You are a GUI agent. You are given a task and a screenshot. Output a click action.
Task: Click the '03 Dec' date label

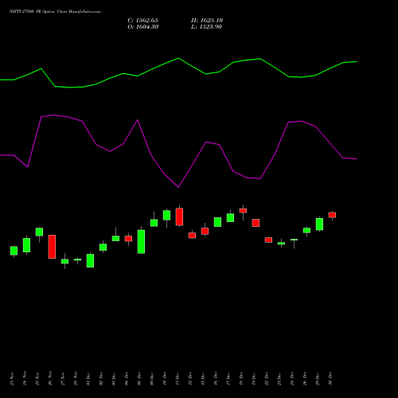tap(114, 379)
